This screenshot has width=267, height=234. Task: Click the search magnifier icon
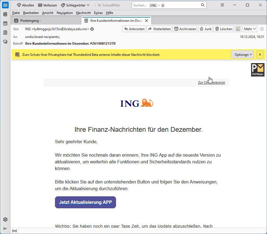point(203,5)
